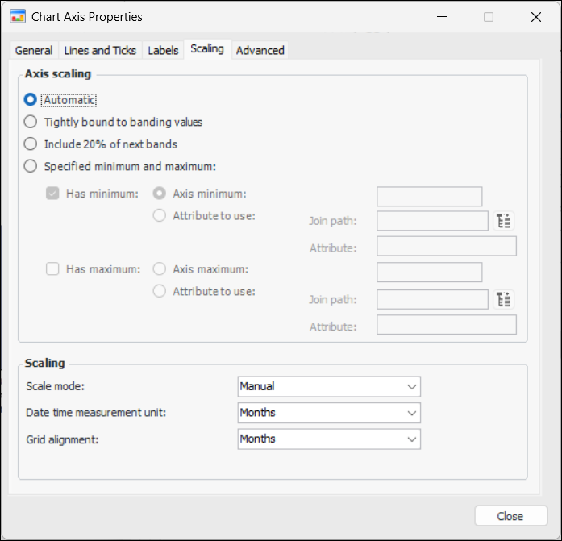Choose Tightly bound to banding values

point(31,122)
